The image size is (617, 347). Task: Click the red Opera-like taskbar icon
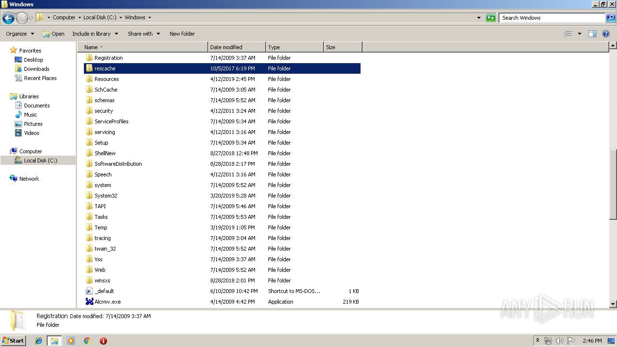click(103, 341)
